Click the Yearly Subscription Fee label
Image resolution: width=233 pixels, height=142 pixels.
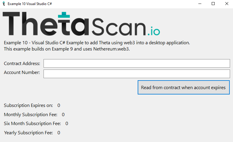point(28,132)
